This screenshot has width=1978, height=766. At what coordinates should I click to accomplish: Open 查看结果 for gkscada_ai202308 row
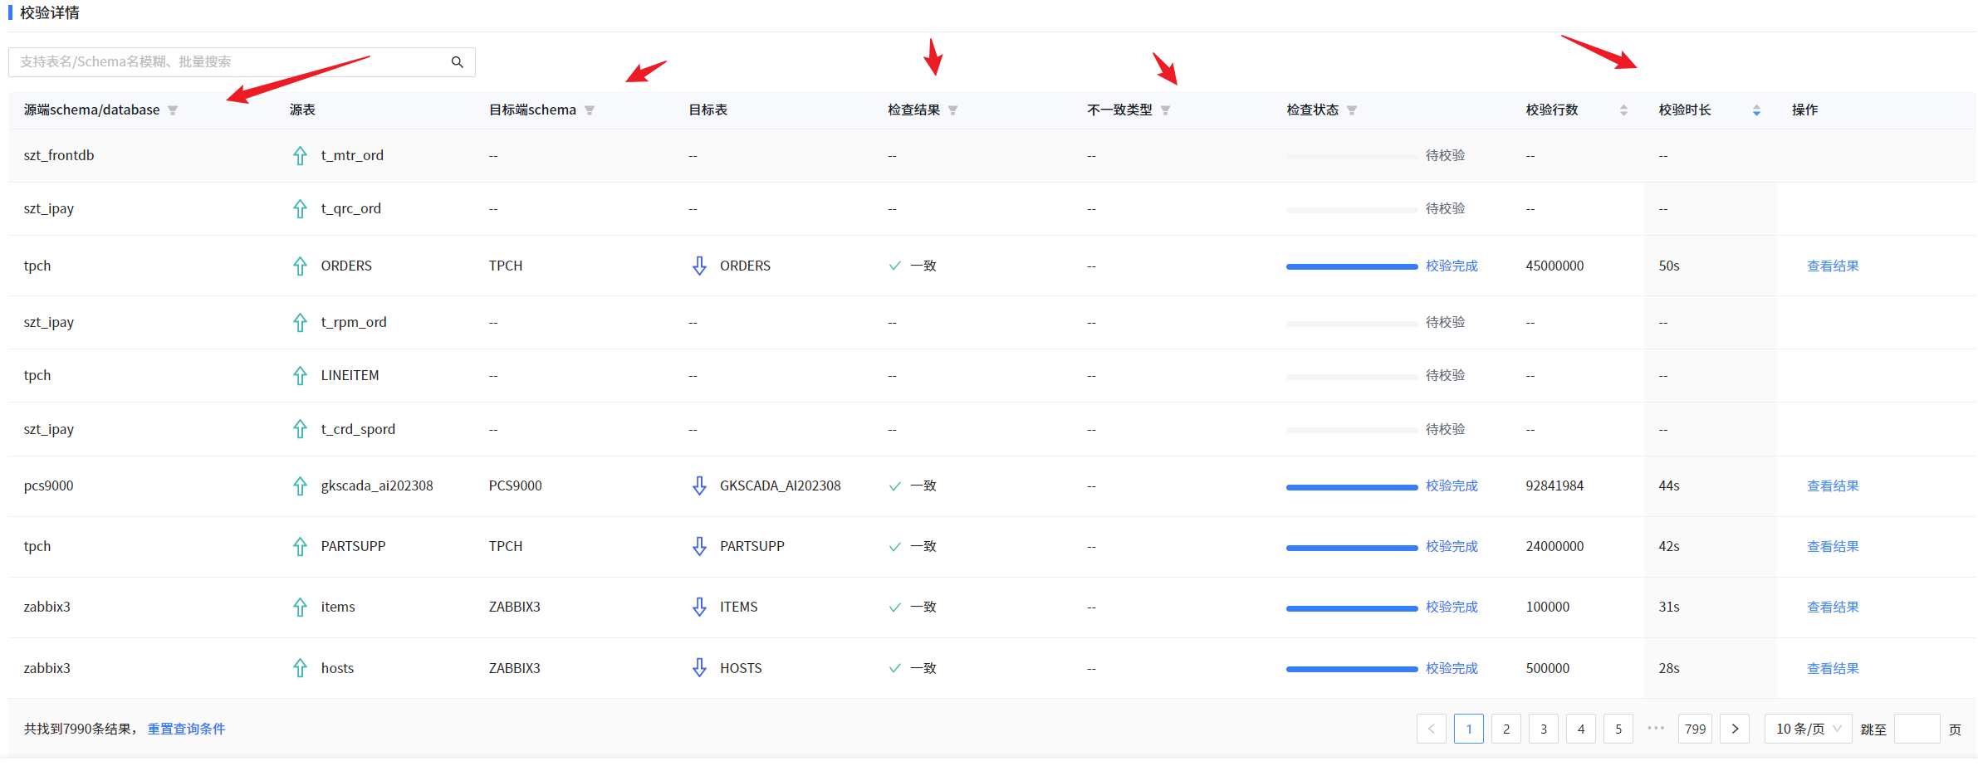click(x=1833, y=486)
